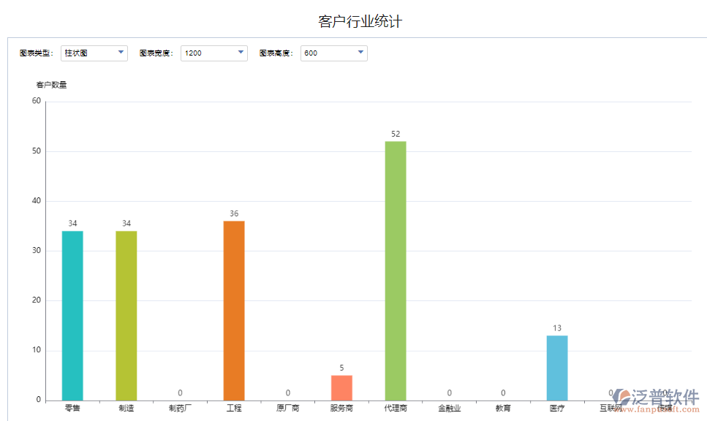Expand the 图表宽度 width dropdown arrow
The image size is (707, 421).
(241, 53)
